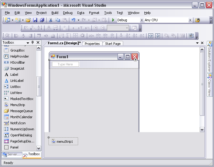Toggle the Toolbox auto-hide pin
The image size is (214, 167).
coord(33,43)
